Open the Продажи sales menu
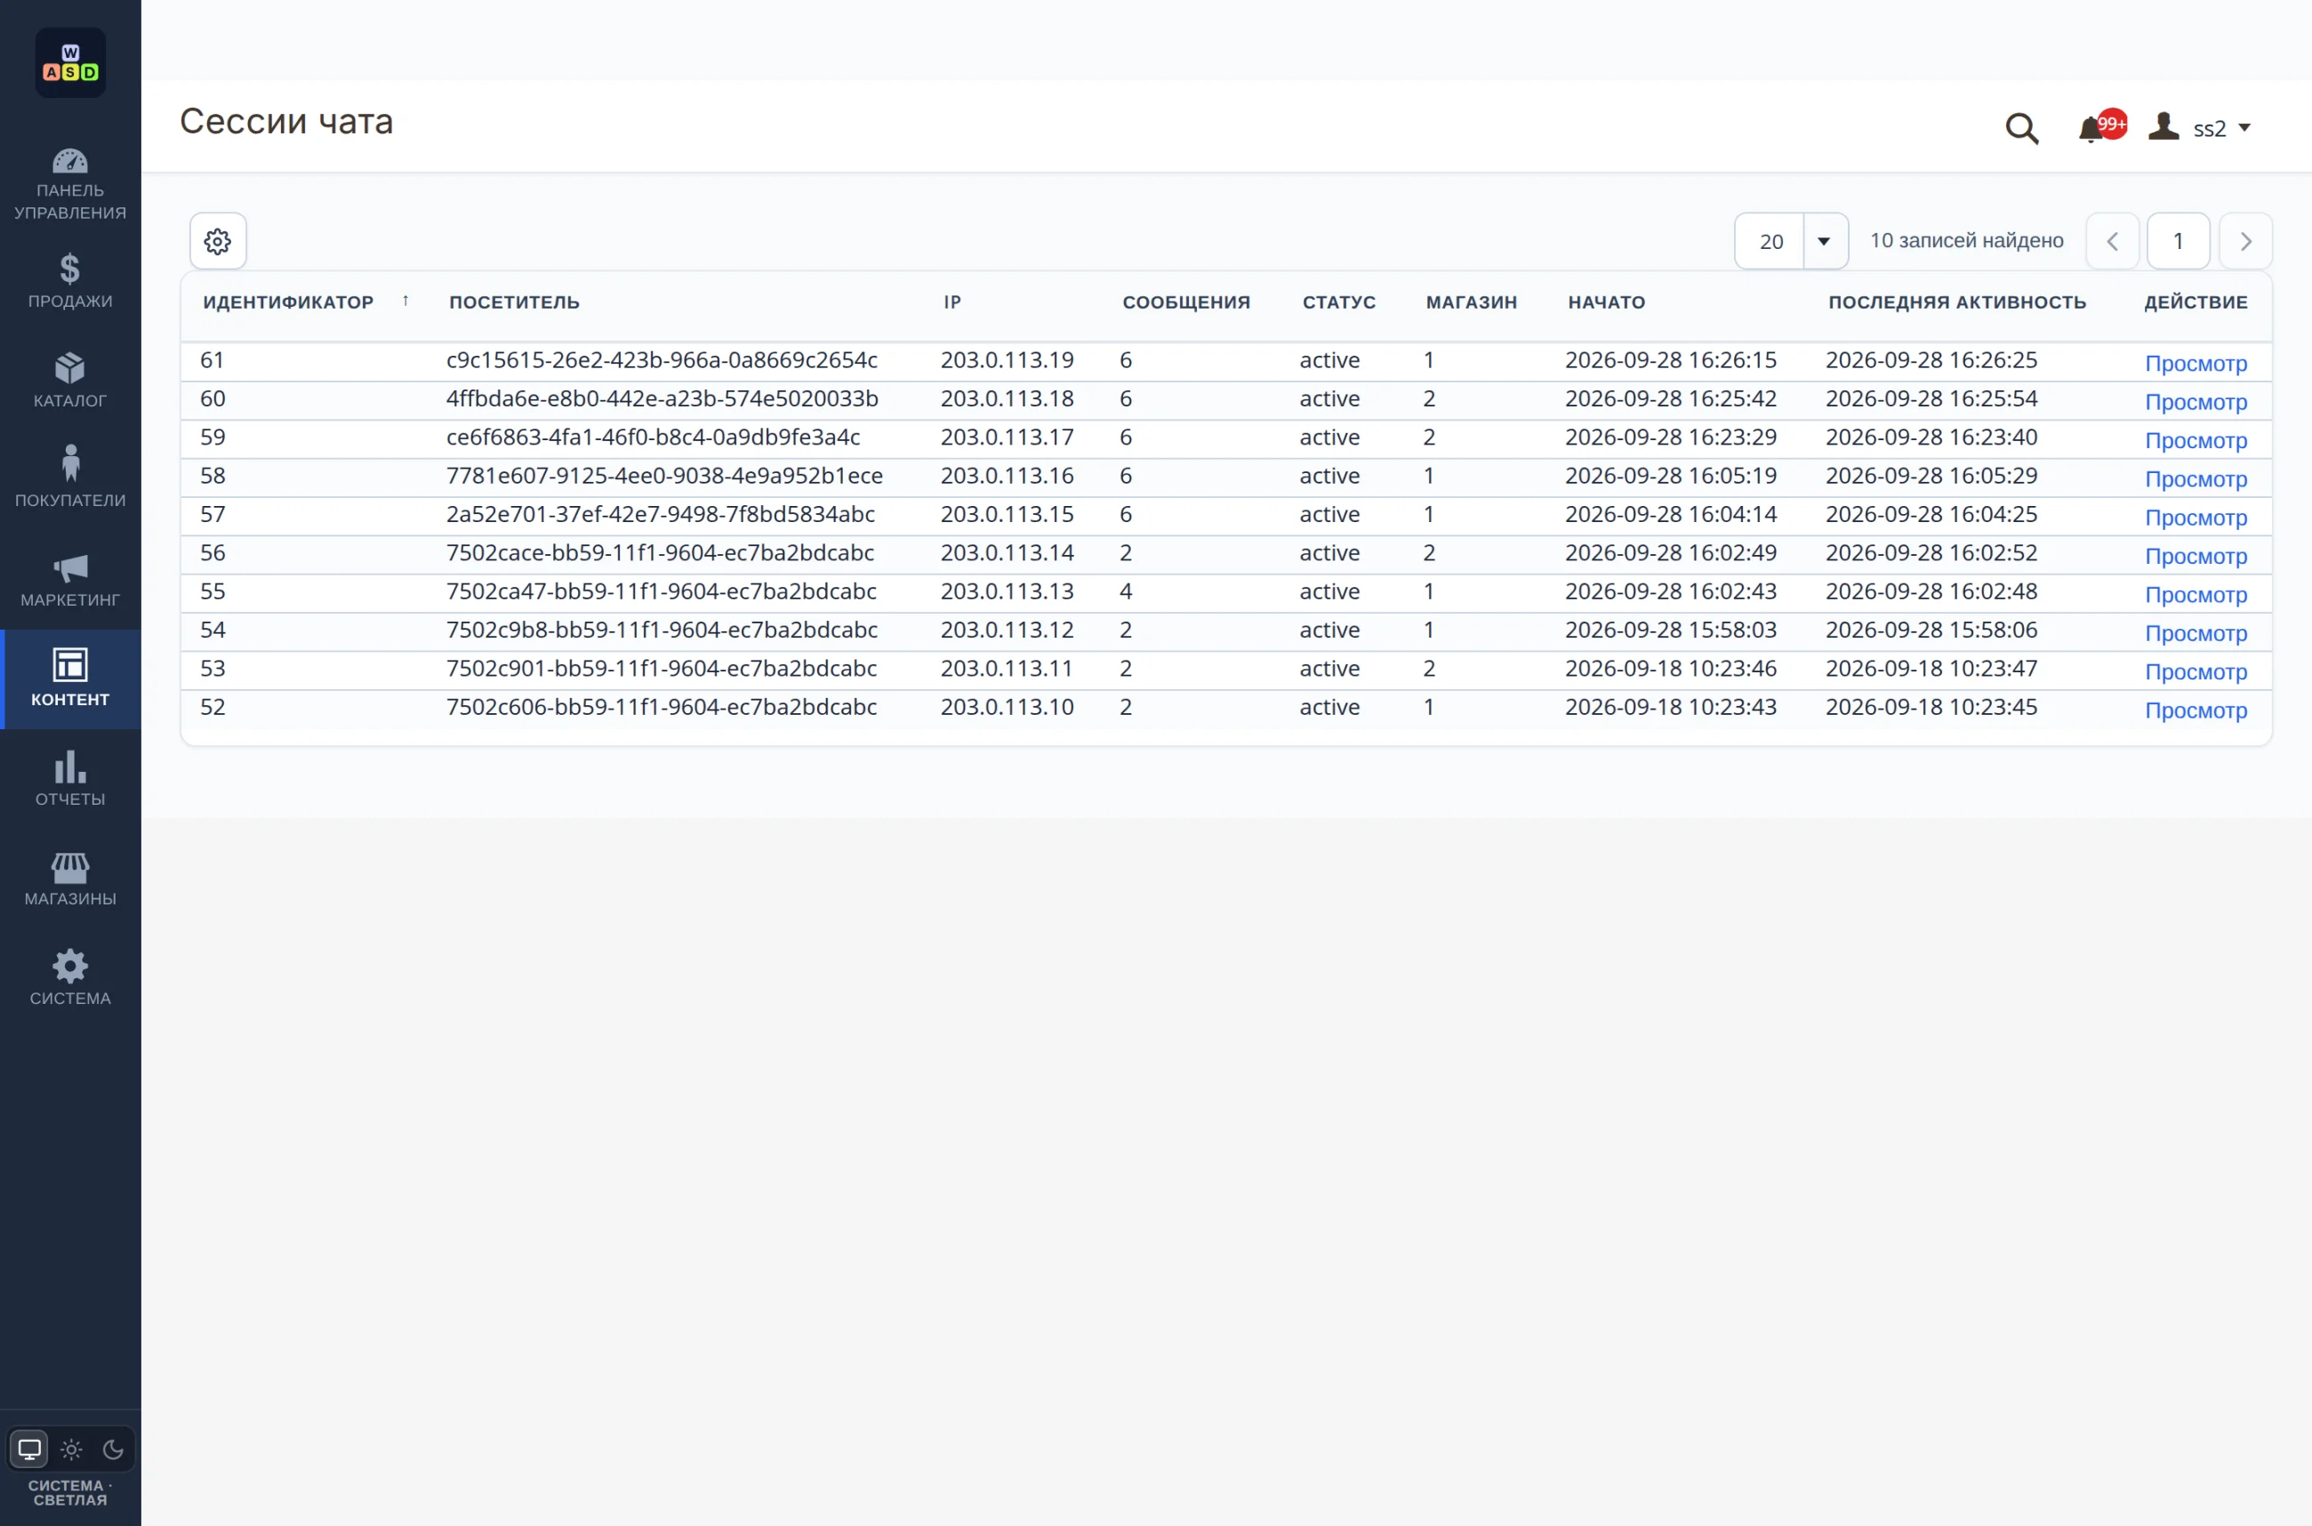The image size is (2312, 1526). 70,281
